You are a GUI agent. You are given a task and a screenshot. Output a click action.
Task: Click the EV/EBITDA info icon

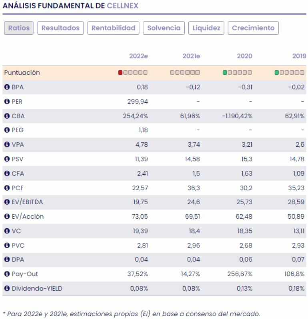(x=6, y=202)
